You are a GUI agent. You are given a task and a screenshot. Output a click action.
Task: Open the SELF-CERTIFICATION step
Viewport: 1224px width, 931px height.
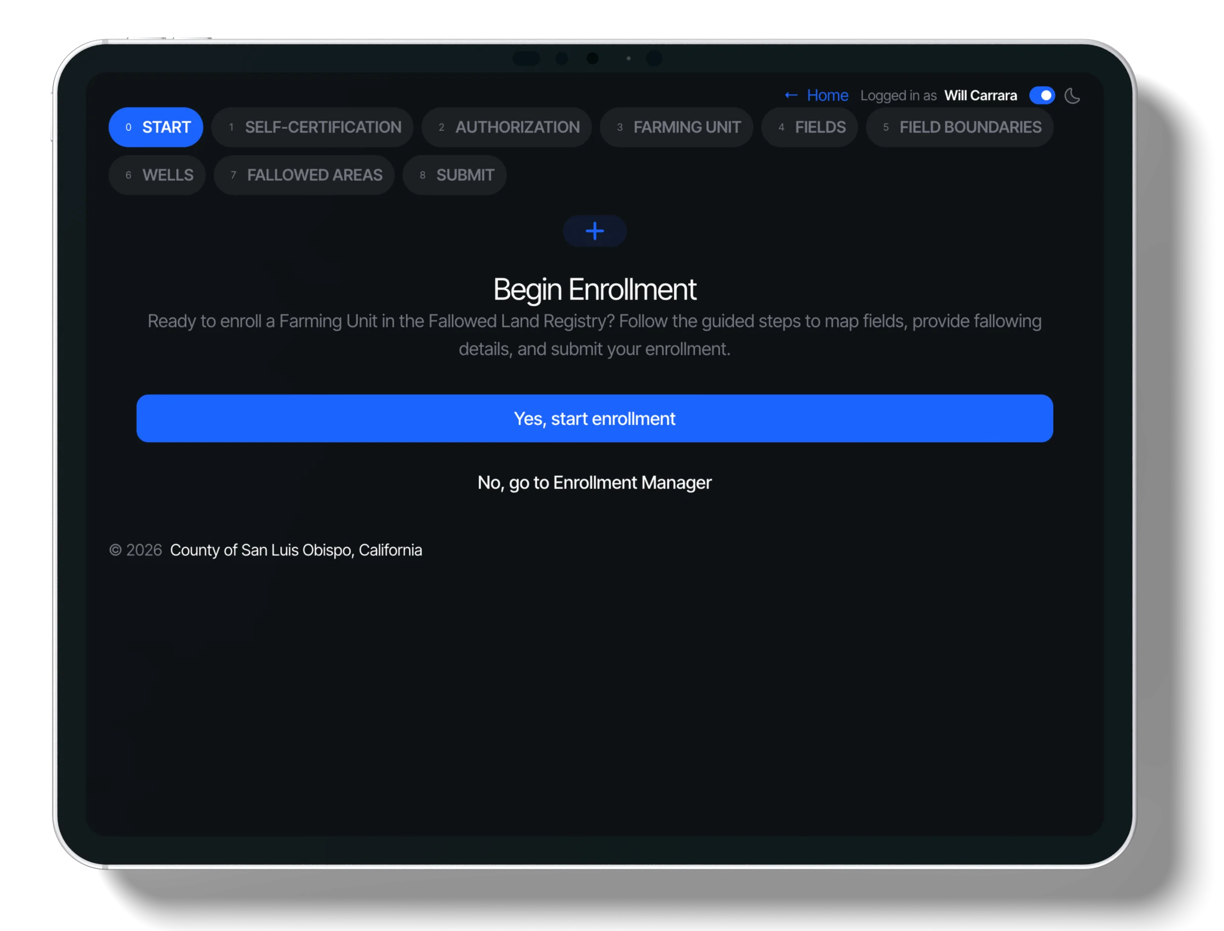(x=312, y=127)
